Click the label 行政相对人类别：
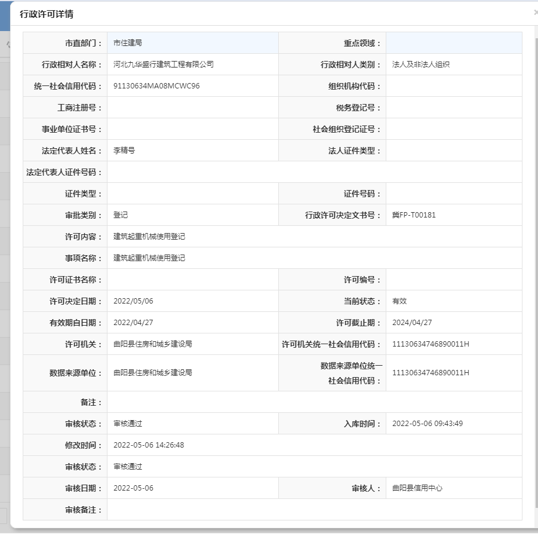Screen dimensions: 538x536 coord(351,65)
